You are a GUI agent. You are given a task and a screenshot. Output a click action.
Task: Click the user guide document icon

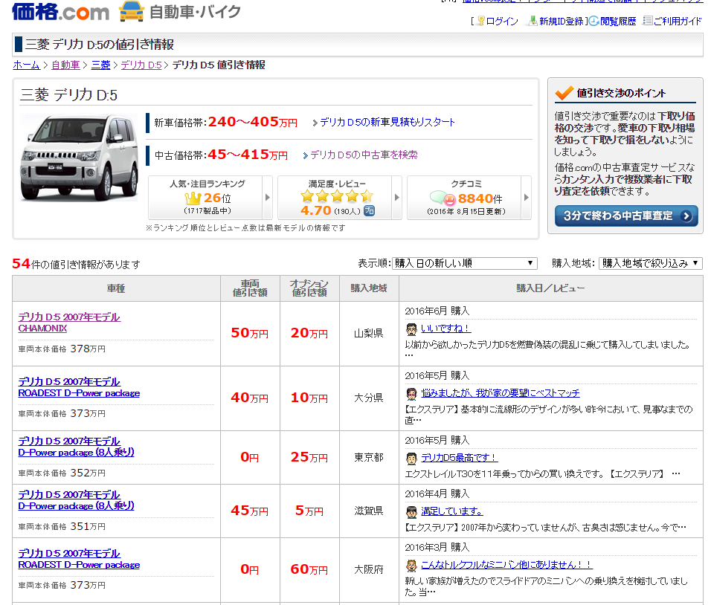[x=648, y=21]
